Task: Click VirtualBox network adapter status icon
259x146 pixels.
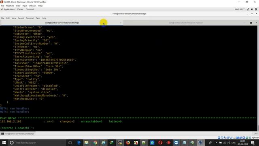Action: pyautogui.click(x=228, y=137)
